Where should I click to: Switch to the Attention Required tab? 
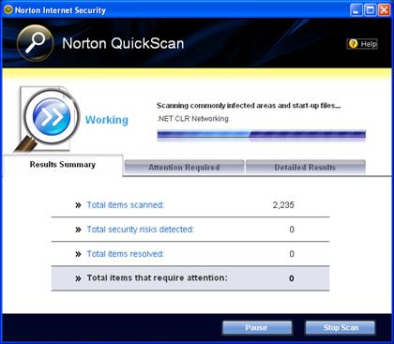184,167
